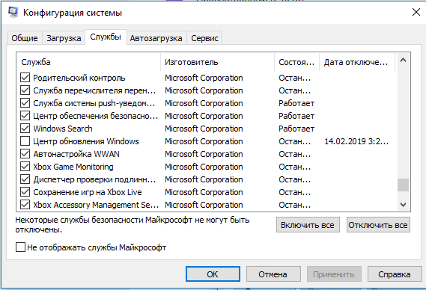This screenshot has width=426, height=290.
Task: Toggle the Автонастройка WWAN checkbox
Action: tap(25, 154)
